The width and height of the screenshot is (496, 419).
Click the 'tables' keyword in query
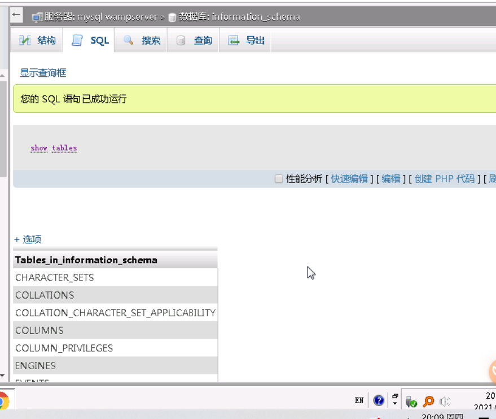tap(64, 148)
